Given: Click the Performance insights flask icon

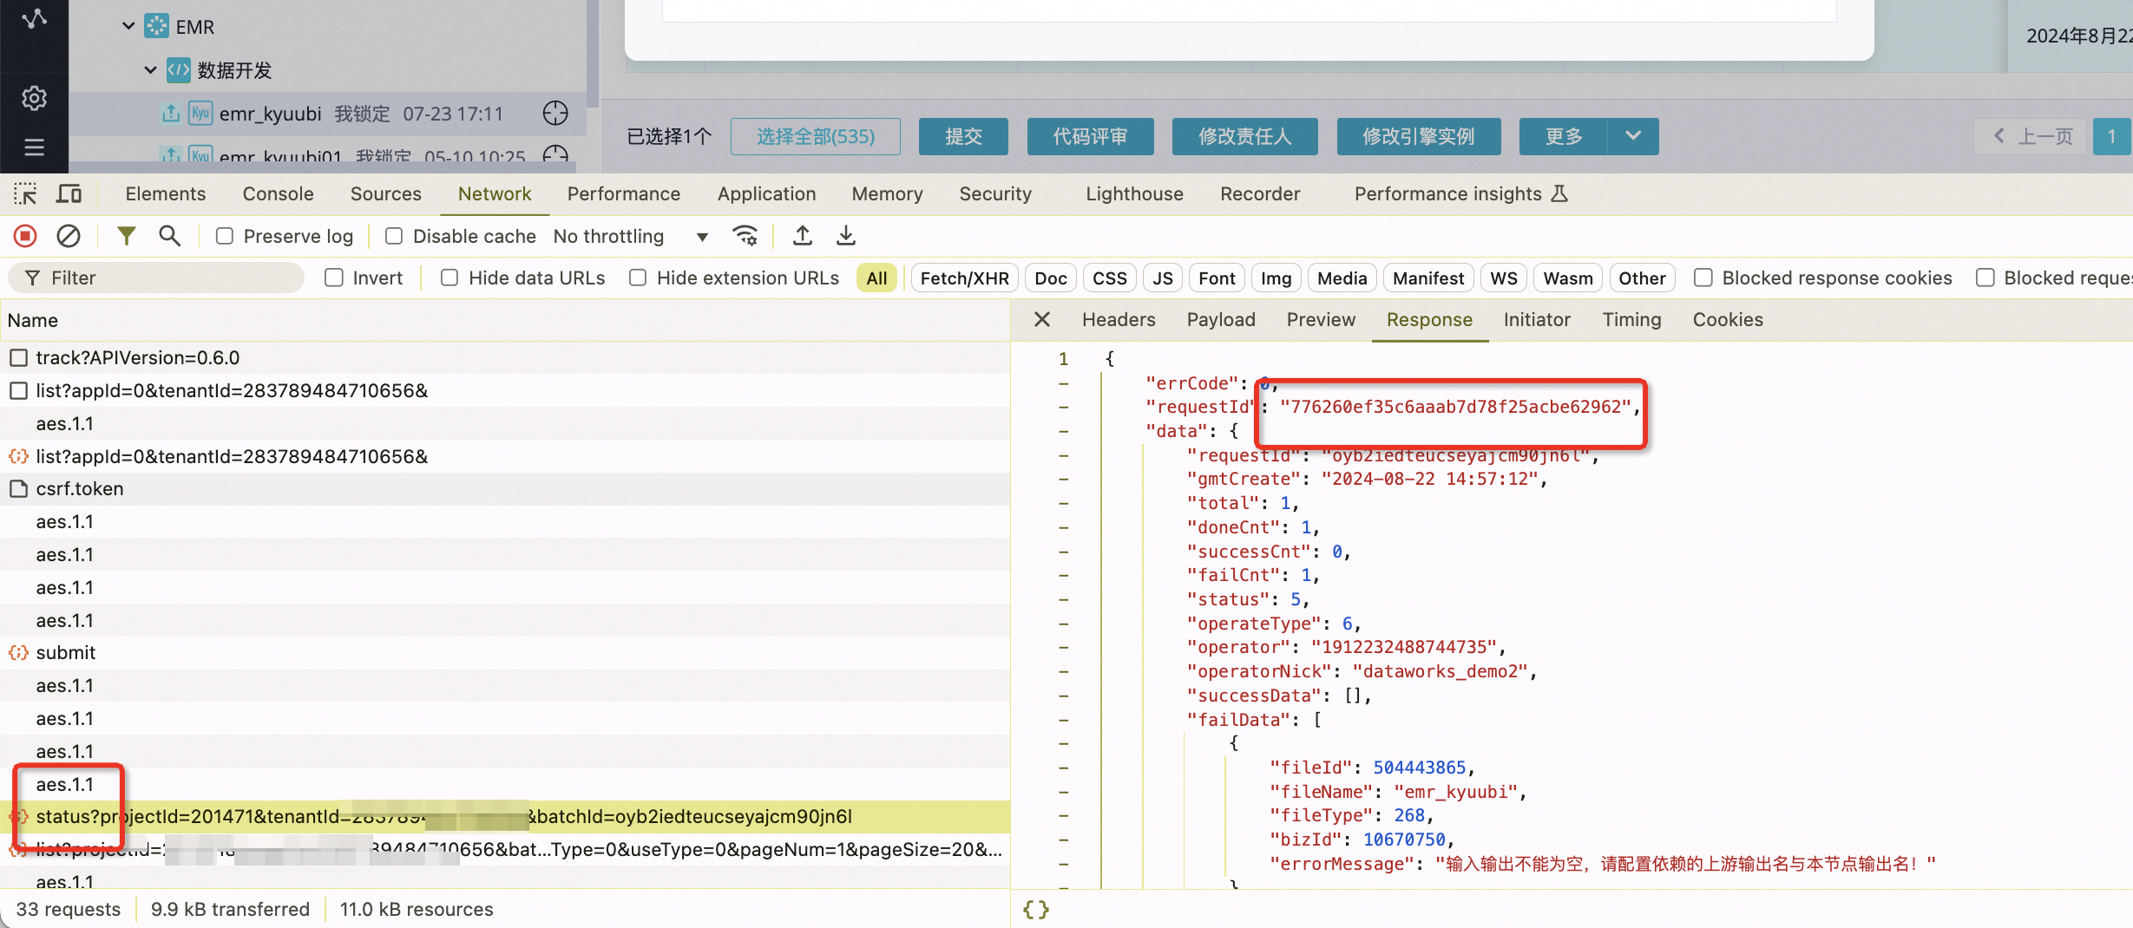Looking at the screenshot, I should [x=1559, y=193].
